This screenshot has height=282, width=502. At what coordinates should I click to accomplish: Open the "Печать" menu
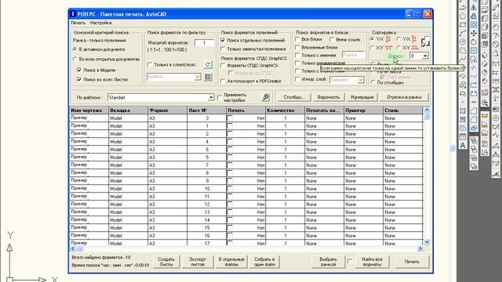[78, 23]
